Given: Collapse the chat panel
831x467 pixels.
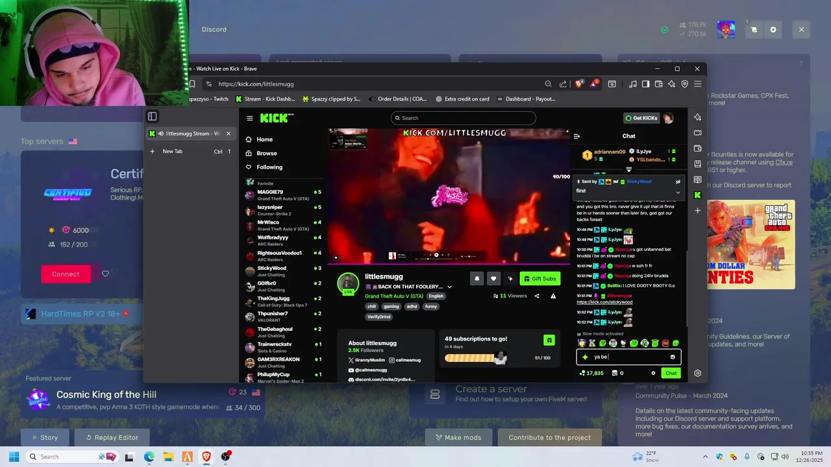Looking at the screenshot, I should tap(577, 136).
